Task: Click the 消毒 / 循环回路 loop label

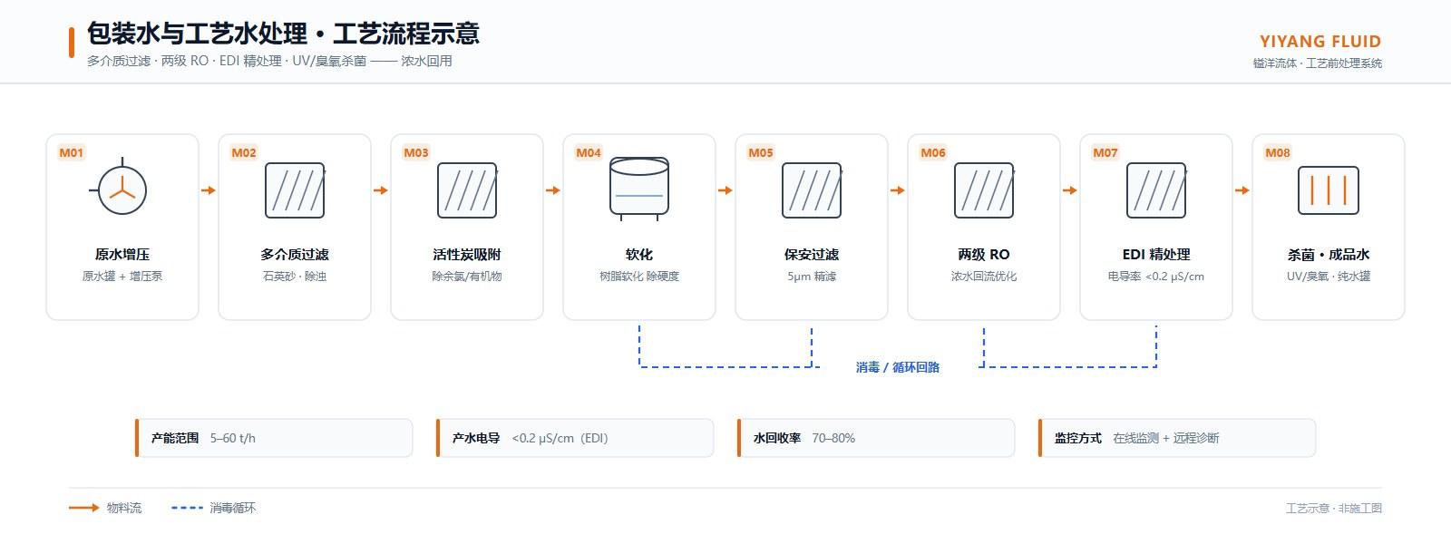Action: [x=898, y=367]
